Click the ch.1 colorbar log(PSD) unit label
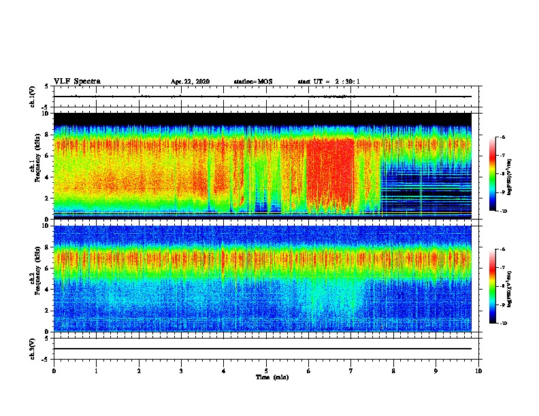539x416 pixels. pos(510,177)
